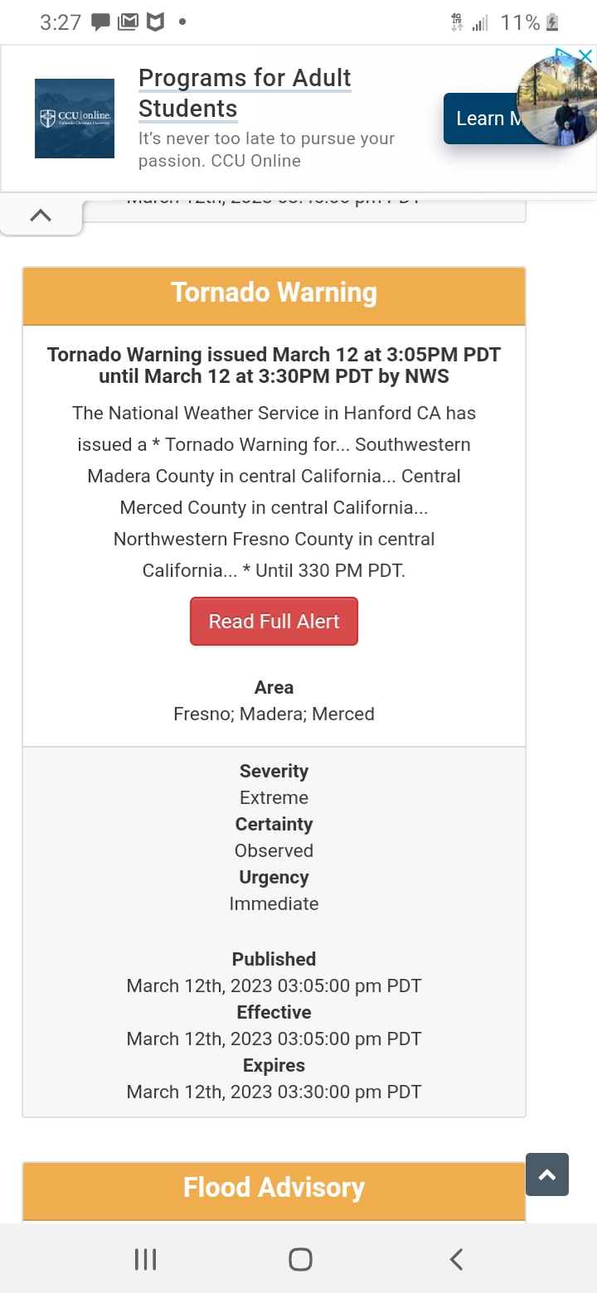Tap the Android recent apps icon

pyautogui.click(x=145, y=1260)
